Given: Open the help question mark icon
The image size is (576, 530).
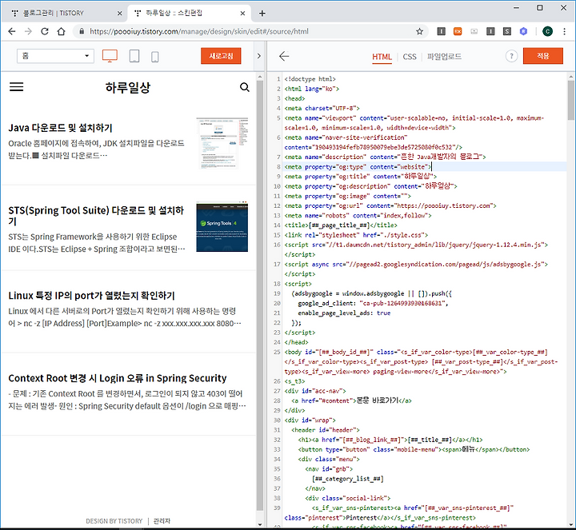Looking at the screenshot, I should pyautogui.click(x=511, y=56).
